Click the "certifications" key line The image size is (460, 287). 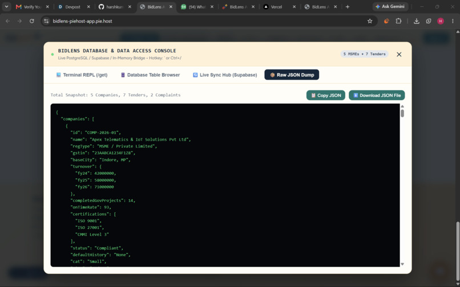93,214
